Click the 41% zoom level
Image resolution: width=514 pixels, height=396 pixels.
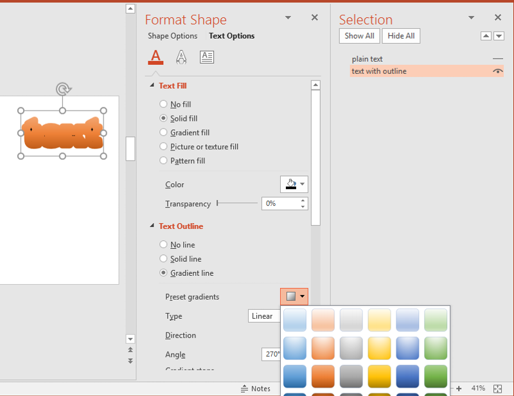[478, 388]
